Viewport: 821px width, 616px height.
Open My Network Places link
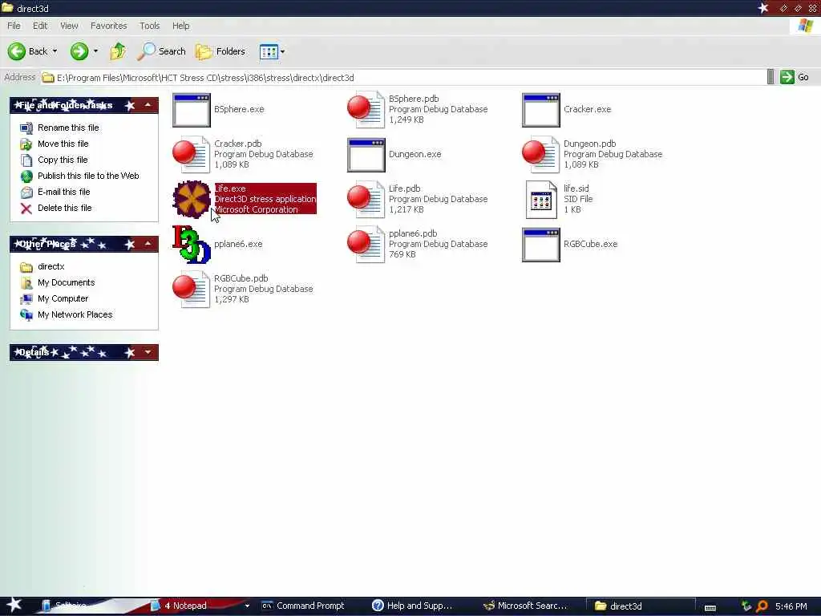tap(75, 314)
